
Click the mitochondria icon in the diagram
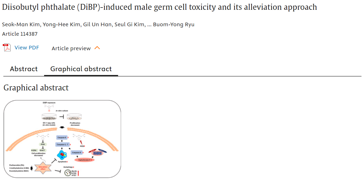click(x=97, y=153)
